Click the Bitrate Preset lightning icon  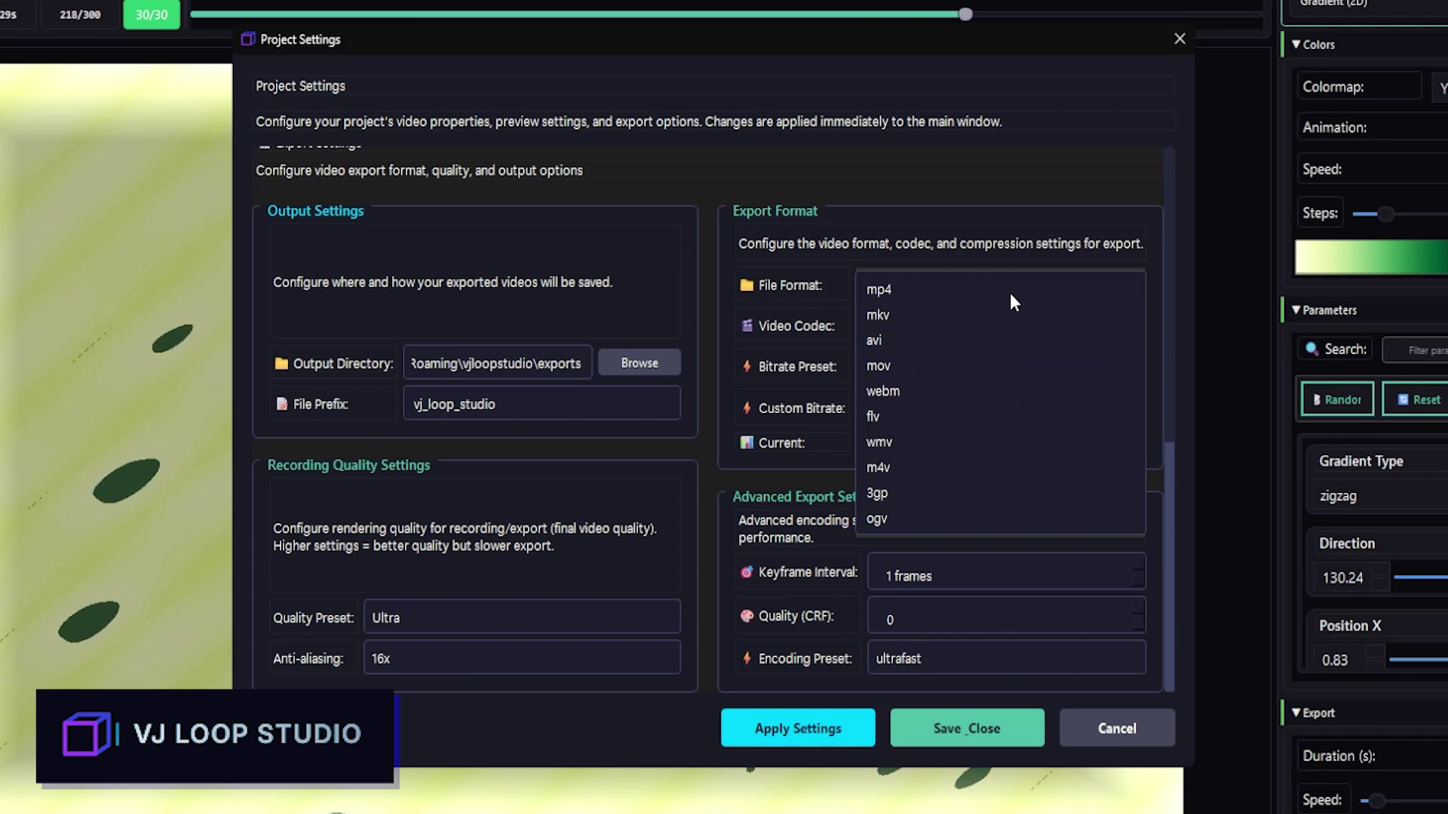click(747, 366)
